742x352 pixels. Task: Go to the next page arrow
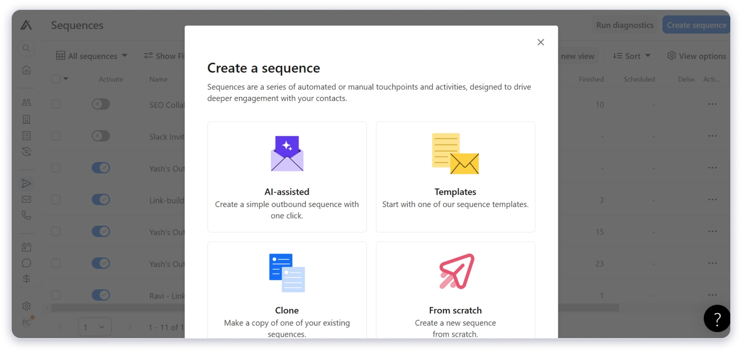pyautogui.click(x=130, y=327)
